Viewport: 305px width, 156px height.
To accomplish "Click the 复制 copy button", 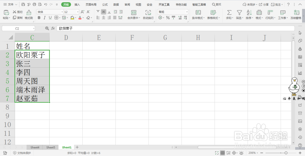I will pyautogui.click(x=18, y=18).
